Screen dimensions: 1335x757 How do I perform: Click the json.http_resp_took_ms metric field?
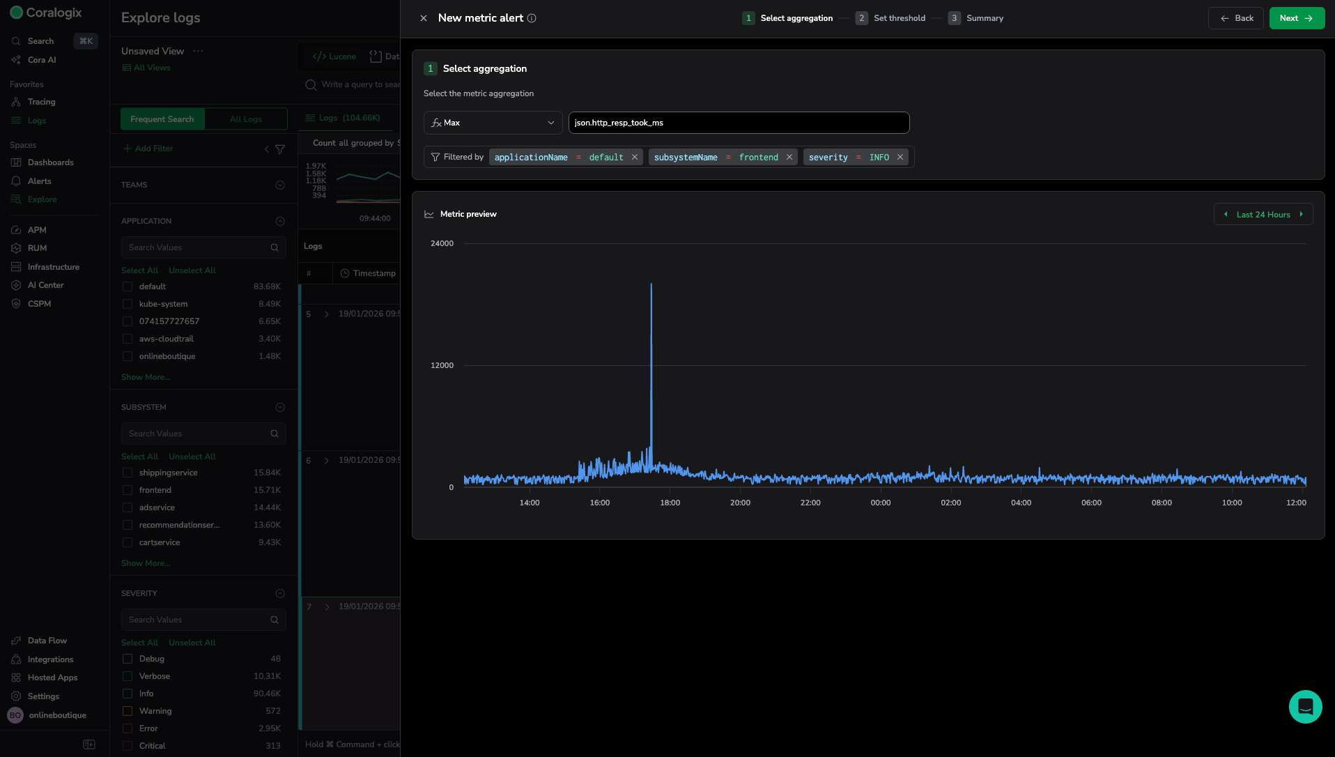coord(739,123)
